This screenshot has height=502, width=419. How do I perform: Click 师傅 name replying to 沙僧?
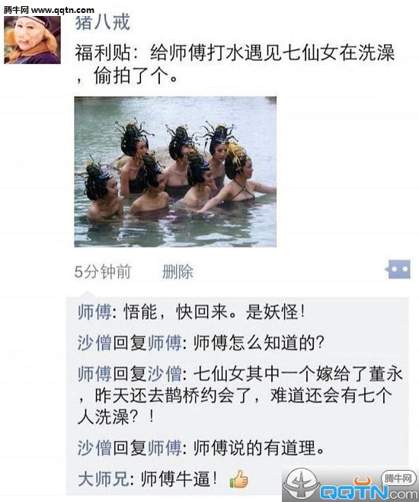point(94,374)
